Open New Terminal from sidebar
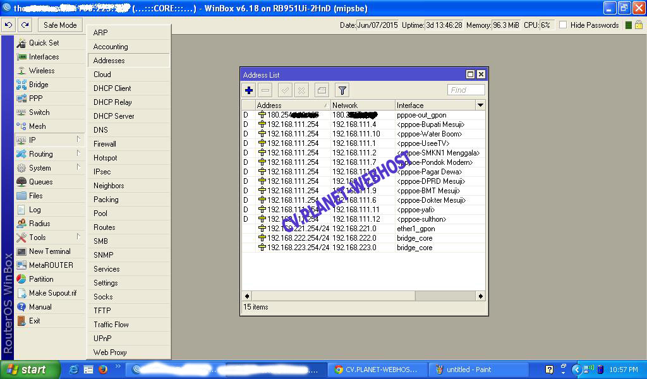The height and width of the screenshot is (379, 647). click(49, 251)
